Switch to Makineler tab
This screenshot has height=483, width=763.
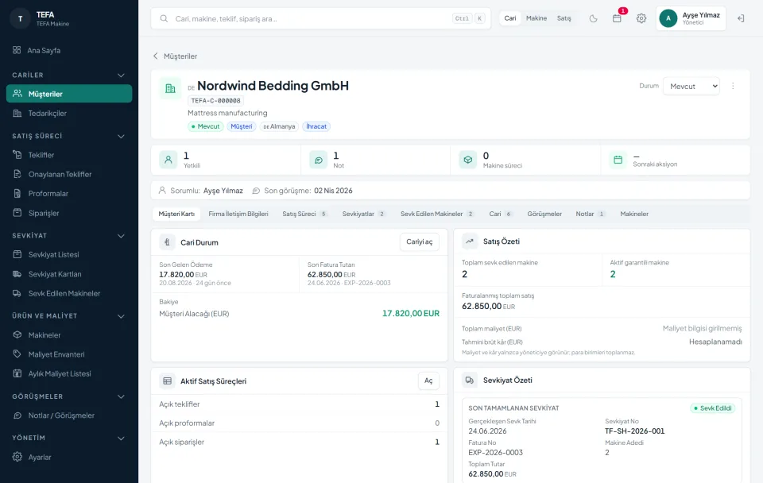point(634,214)
